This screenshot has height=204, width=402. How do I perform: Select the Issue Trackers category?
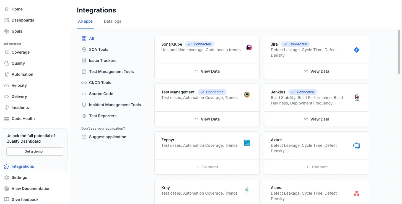point(103,60)
